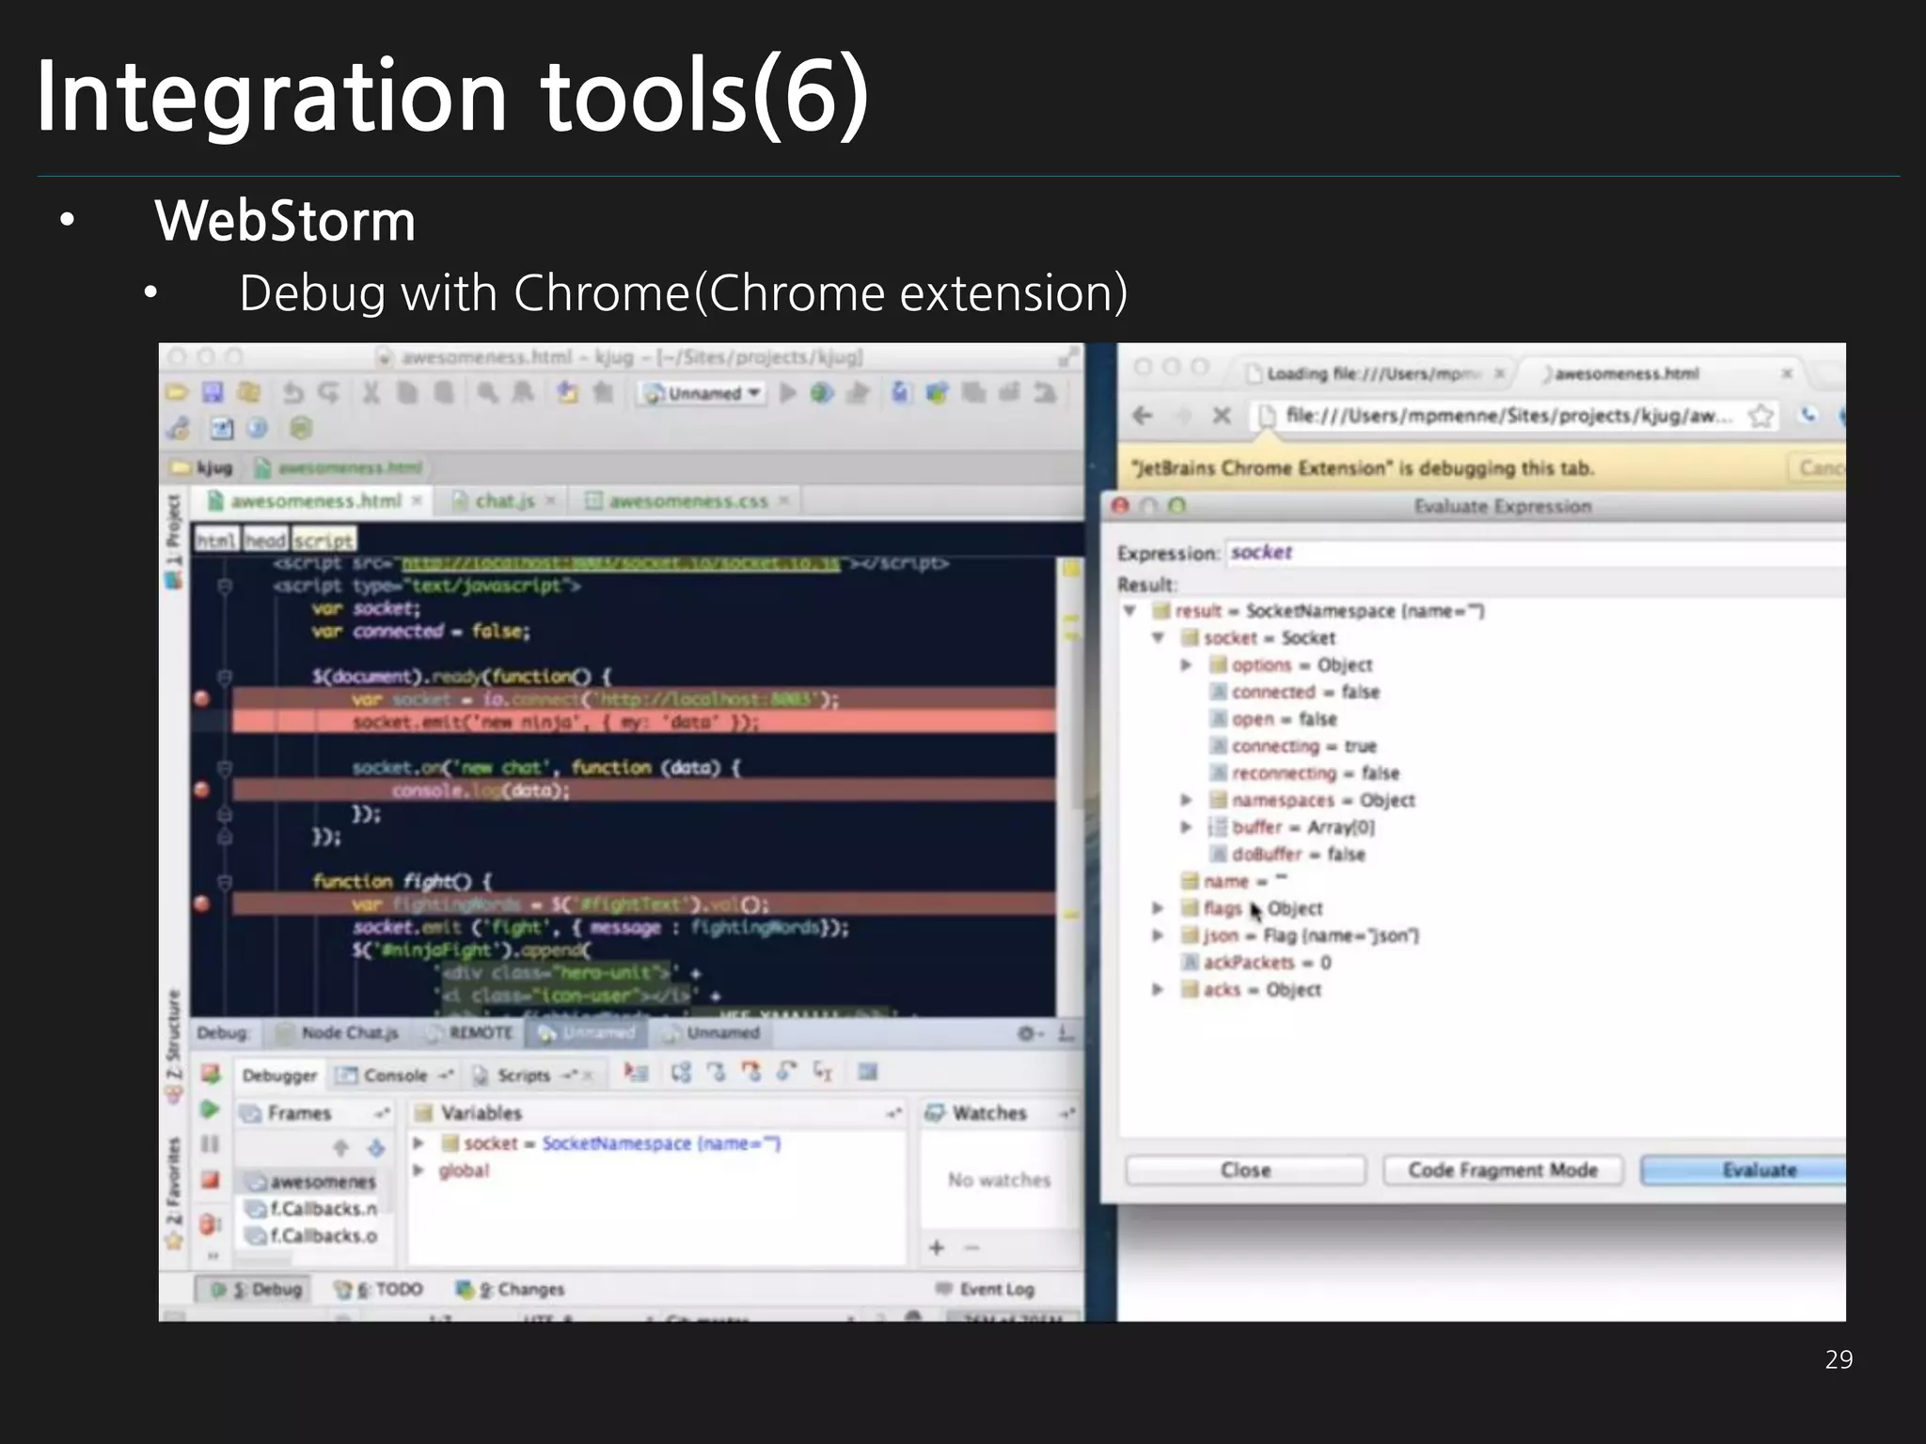Click the Debug panel settings gear icon
Viewport: 1926px width, 1444px height.
[1027, 1033]
